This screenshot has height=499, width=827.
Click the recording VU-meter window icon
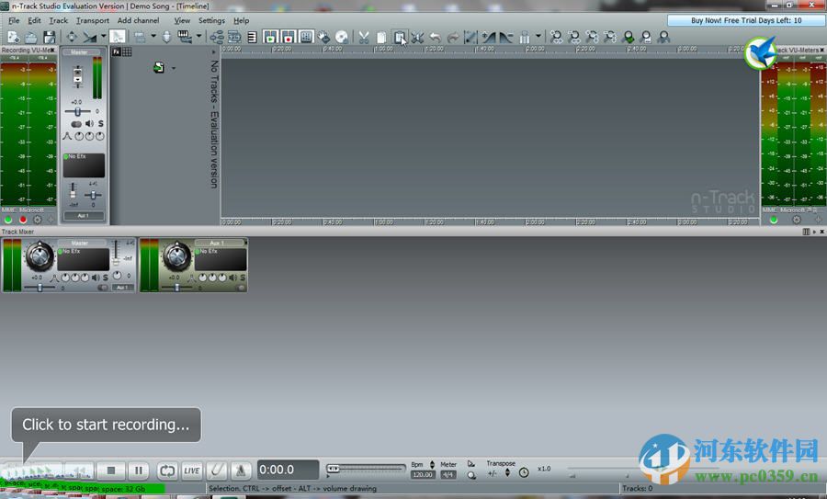pos(288,37)
